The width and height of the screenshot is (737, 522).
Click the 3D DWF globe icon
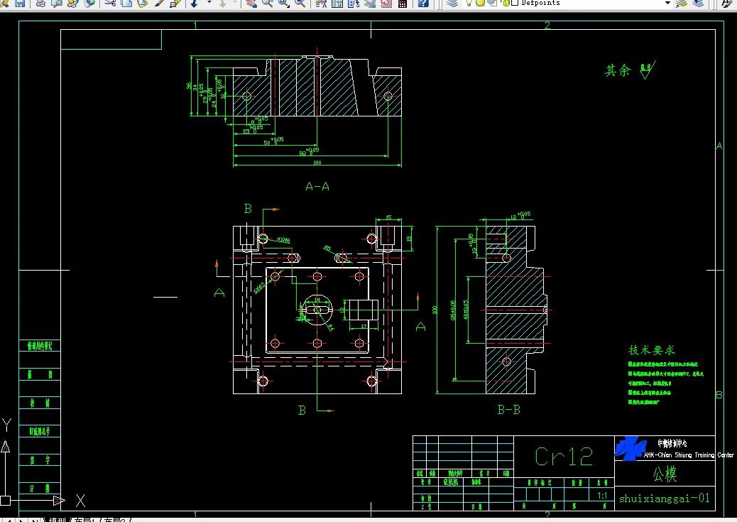tap(89, 4)
